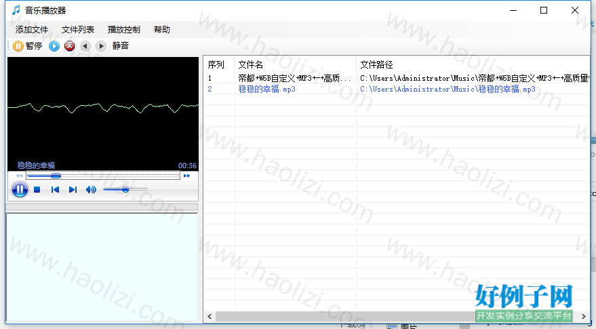Click the light blue lyrics panel

(102, 267)
